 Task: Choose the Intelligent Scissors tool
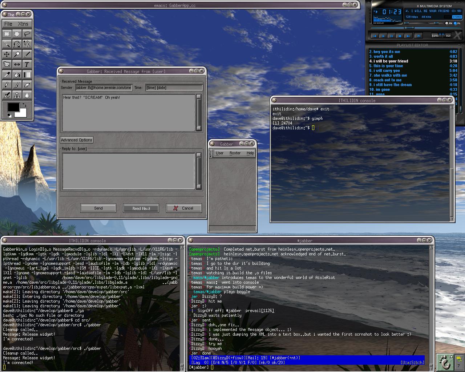pyautogui.click(x=27, y=44)
